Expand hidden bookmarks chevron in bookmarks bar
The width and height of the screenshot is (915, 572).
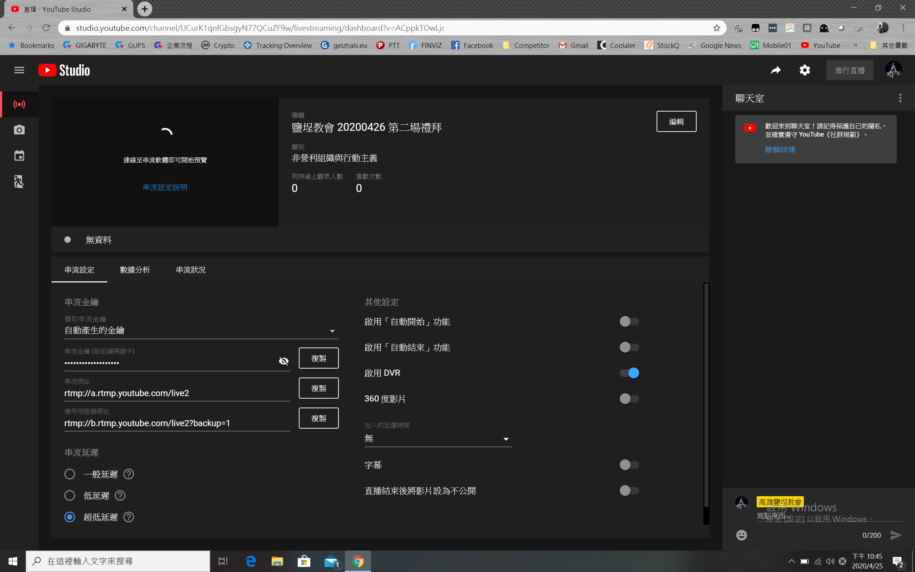coord(855,45)
